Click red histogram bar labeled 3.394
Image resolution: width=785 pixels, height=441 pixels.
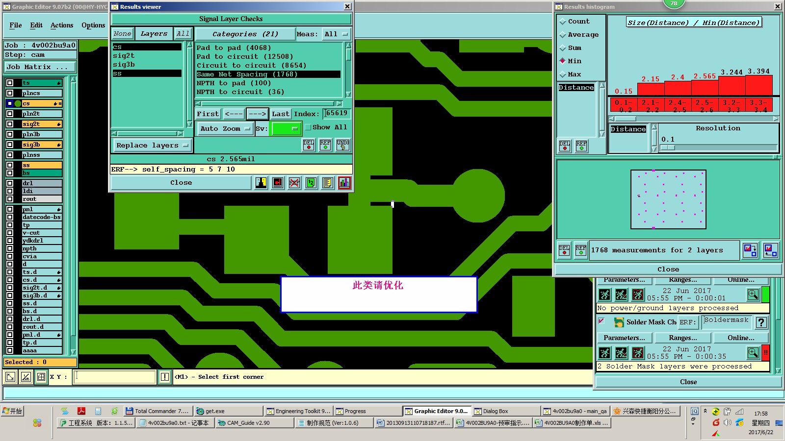[x=759, y=85]
